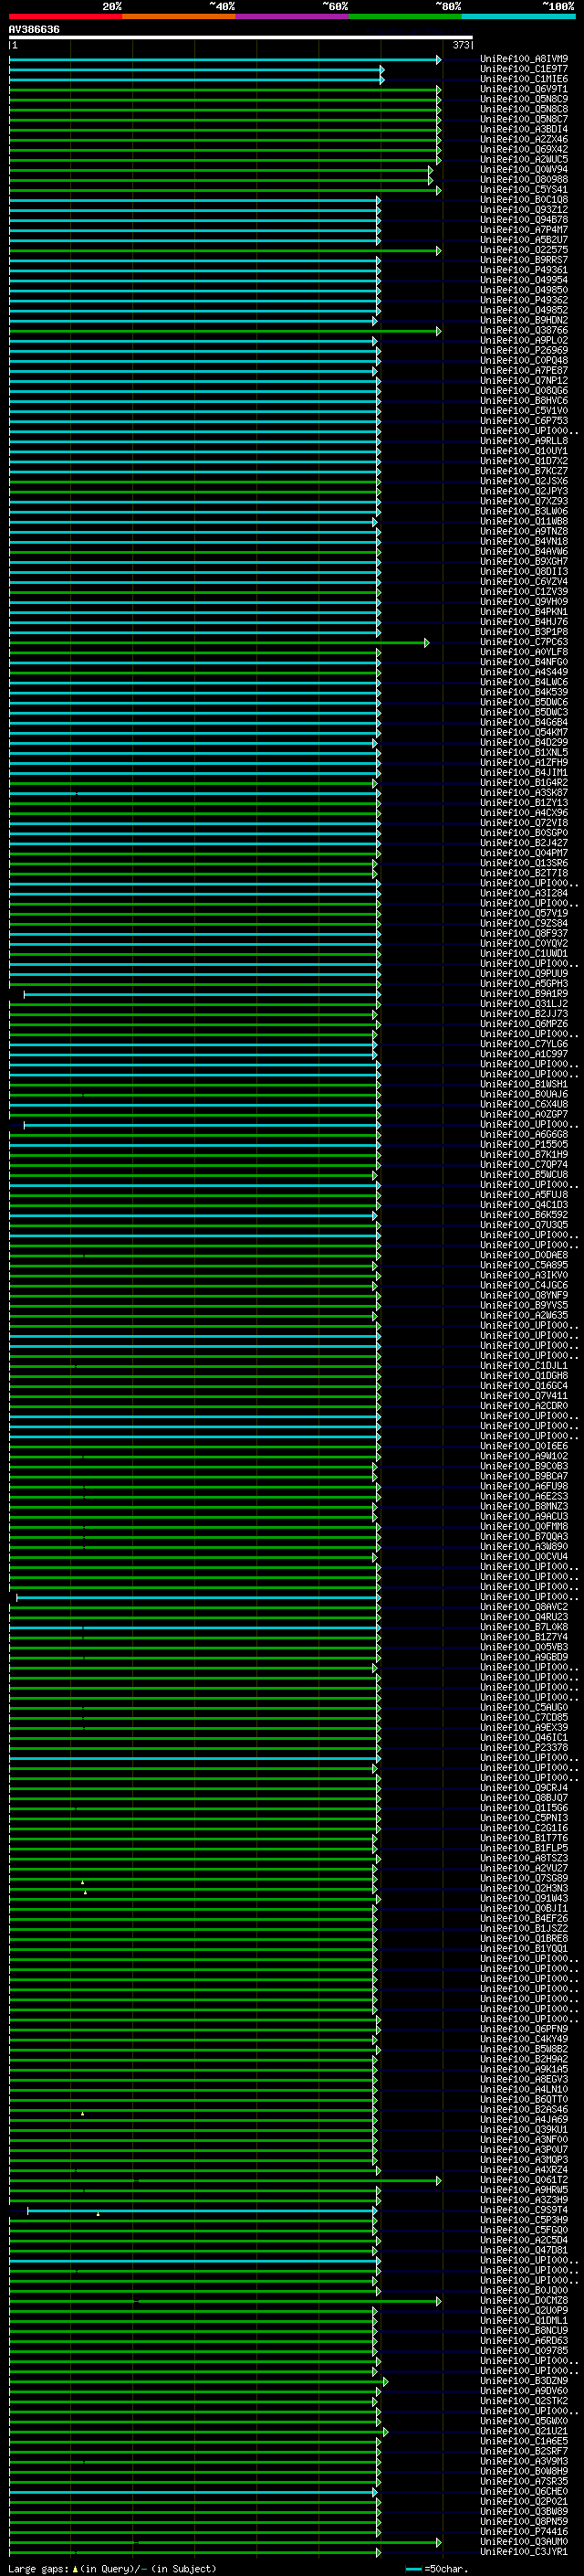Open hit UniRef100_B9XGH7
The width and height of the screenshot is (584, 2576).
(x=524, y=561)
